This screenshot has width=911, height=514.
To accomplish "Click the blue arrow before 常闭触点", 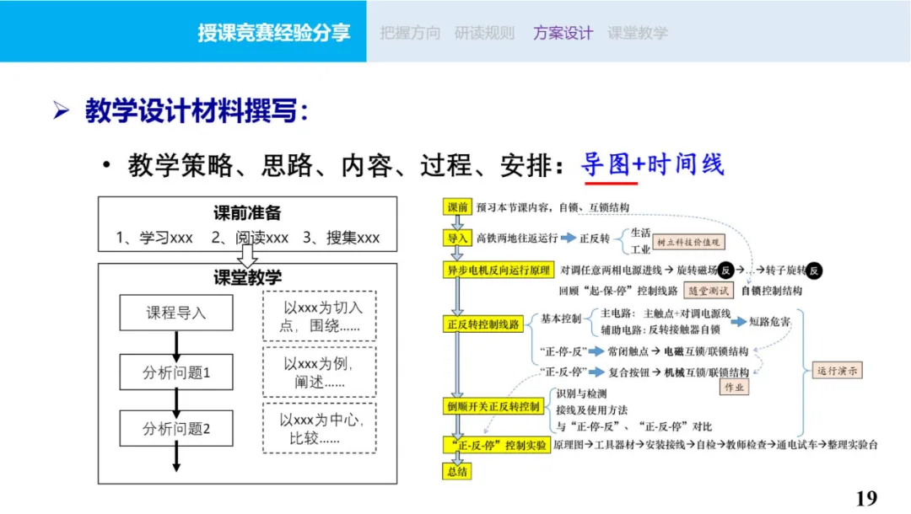I will pyautogui.click(x=596, y=351).
